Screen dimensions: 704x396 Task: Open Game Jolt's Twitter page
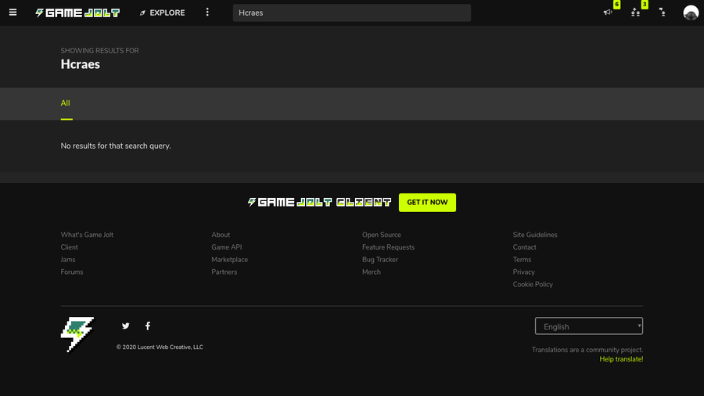pos(126,326)
